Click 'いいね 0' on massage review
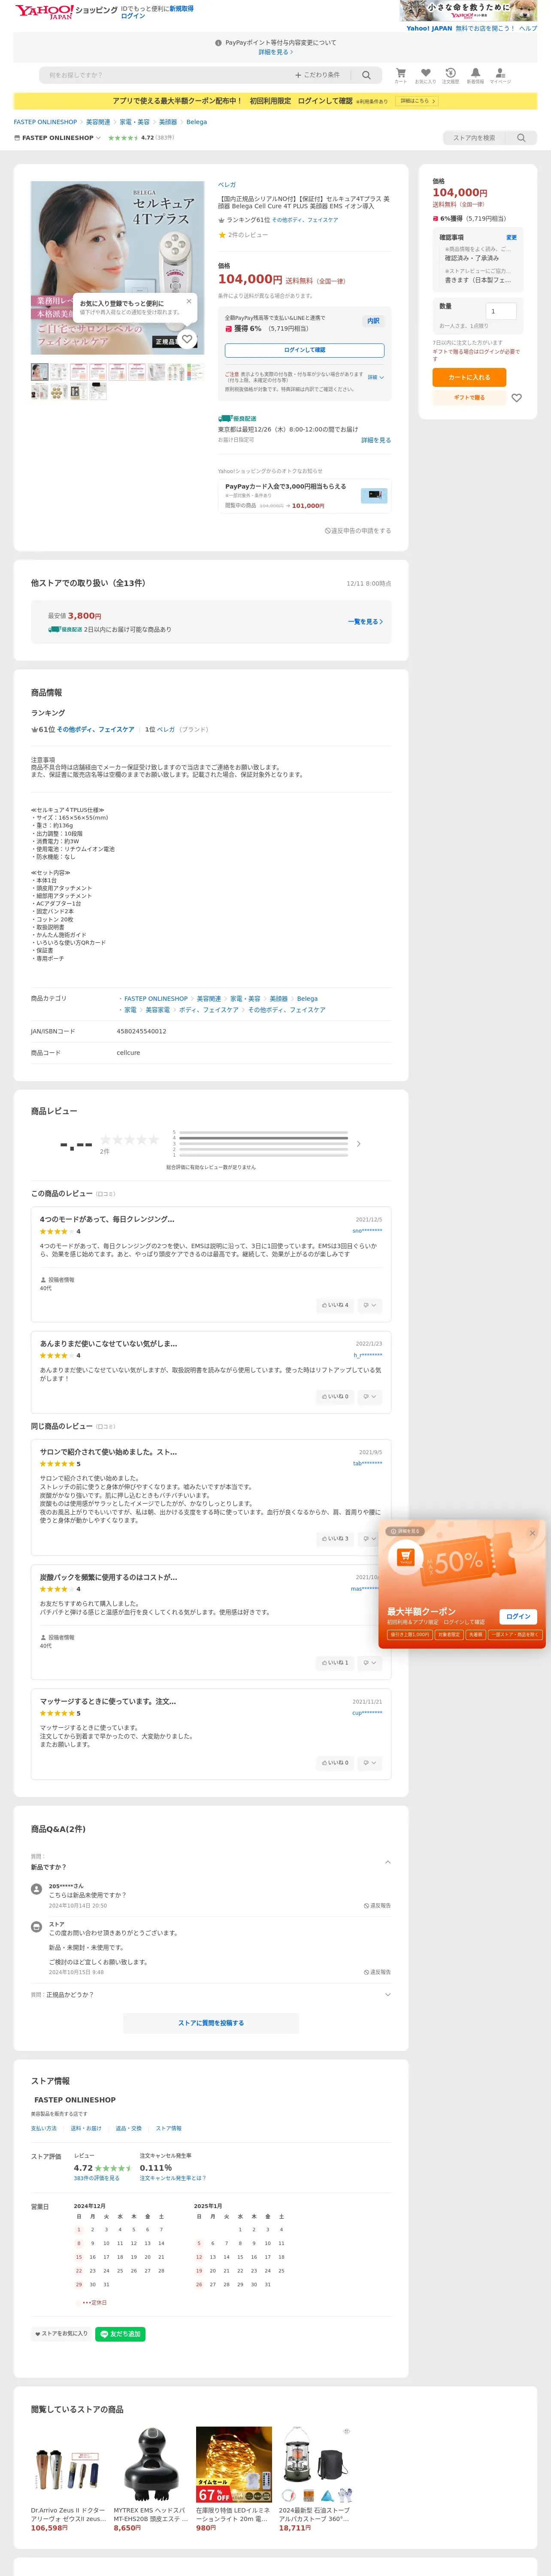This screenshot has width=551, height=2576. [335, 1763]
